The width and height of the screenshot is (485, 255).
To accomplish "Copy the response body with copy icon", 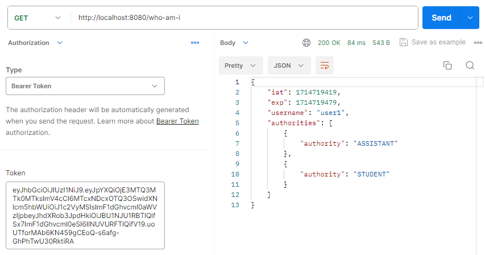I will click(x=447, y=65).
